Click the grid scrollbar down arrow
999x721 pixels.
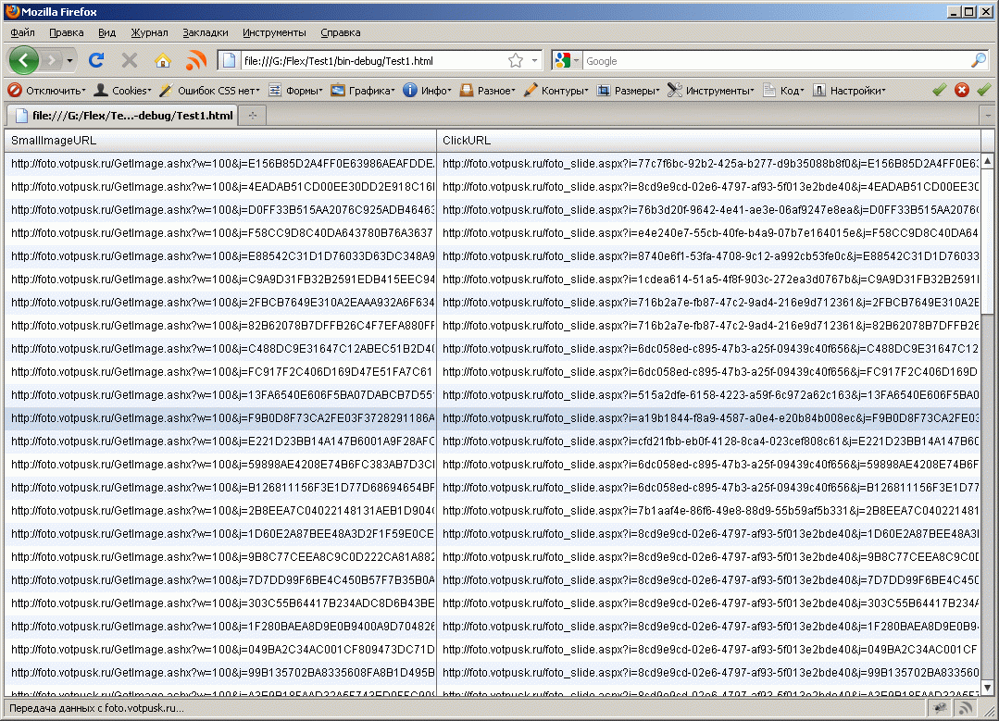(x=988, y=688)
